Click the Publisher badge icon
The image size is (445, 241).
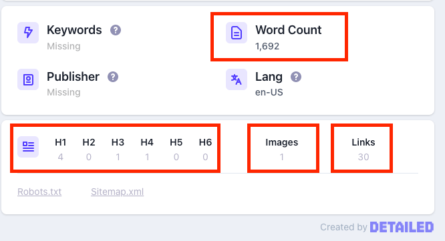28,79
